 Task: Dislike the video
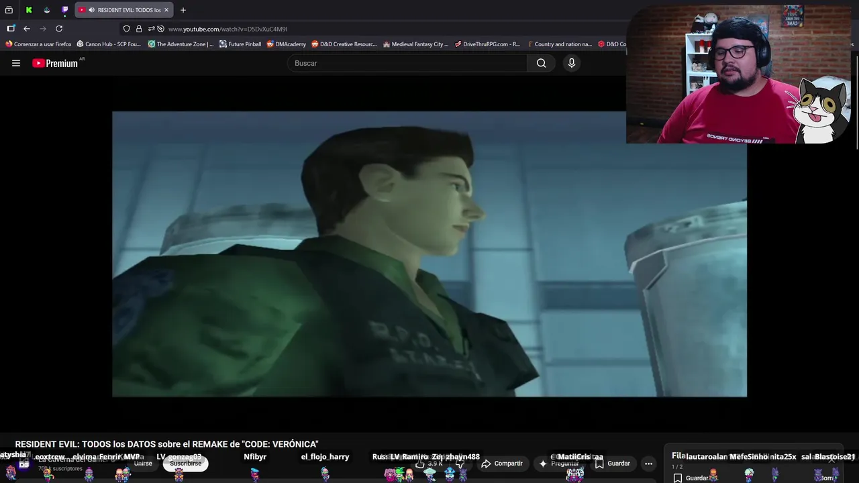click(460, 464)
